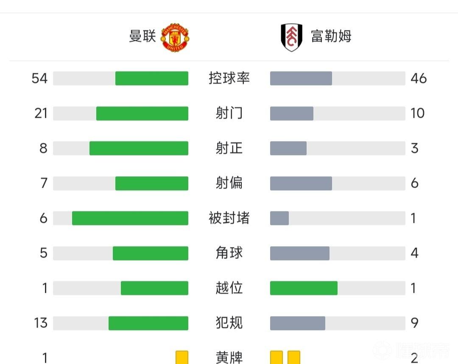This screenshot has width=458, height=364.
Task: Tap the 角球 stat label
Action: point(229,253)
